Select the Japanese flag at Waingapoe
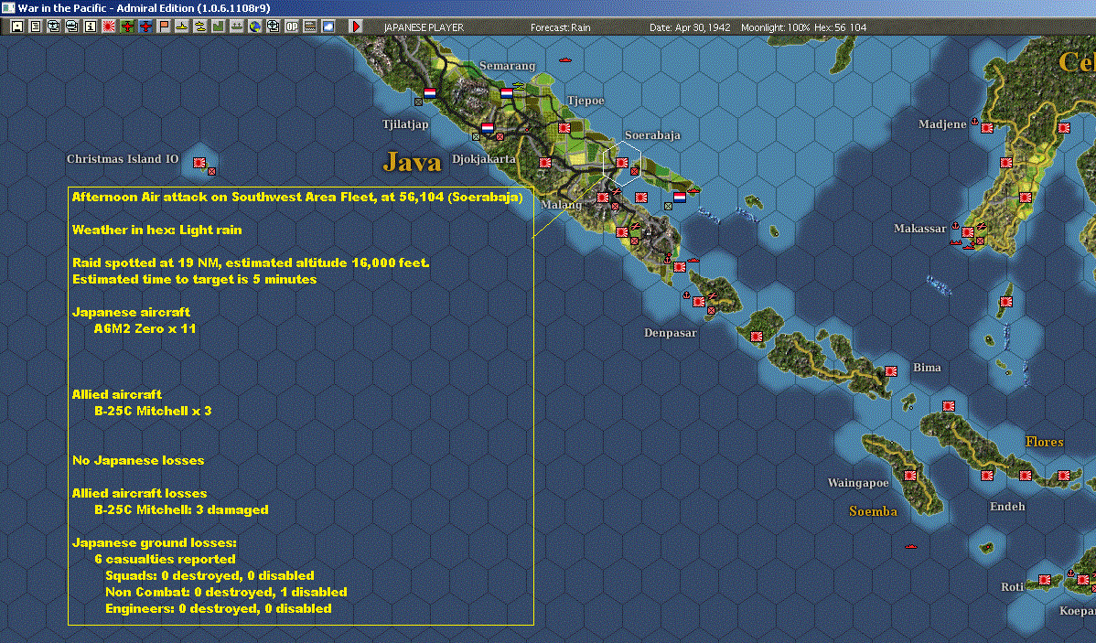Image resolution: width=1096 pixels, height=643 pixels. point(910,476)
